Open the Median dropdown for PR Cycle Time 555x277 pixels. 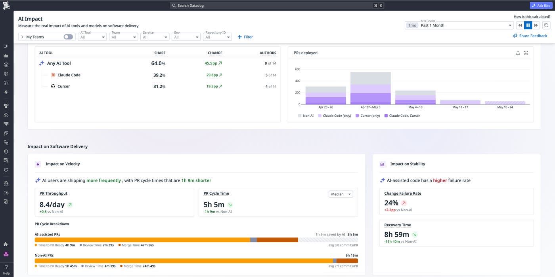tap(341, 194)
